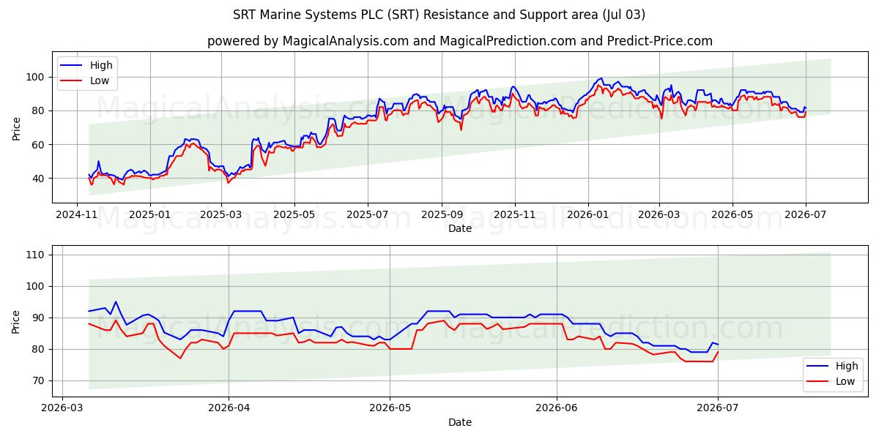Click the '2026-07' tick label on the top chart

[x=806, y=215]
